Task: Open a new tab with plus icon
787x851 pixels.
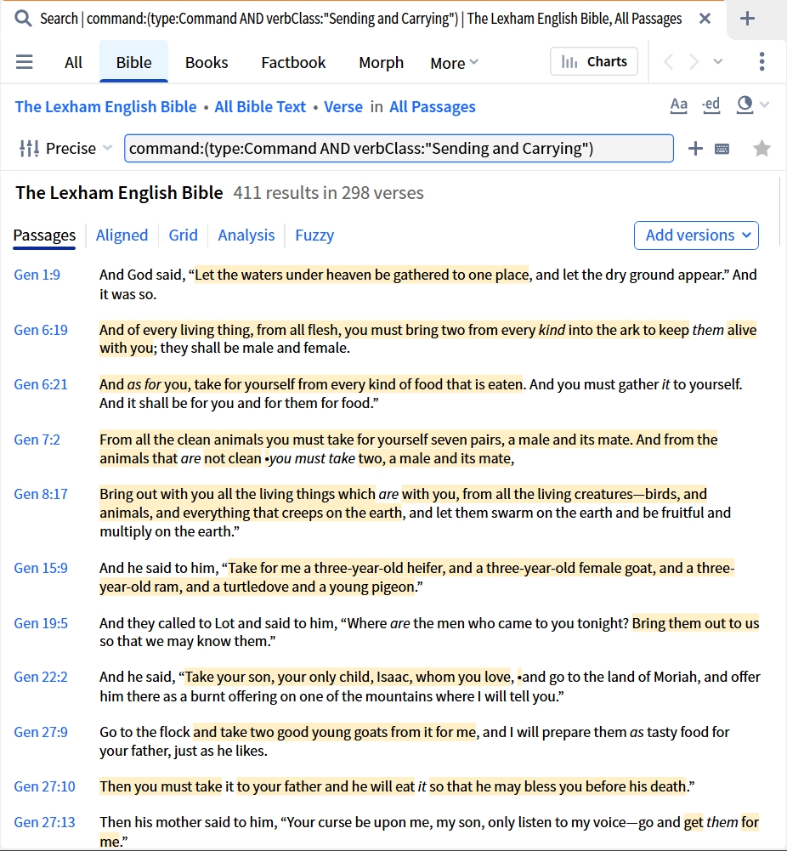Action: (747, 19)
